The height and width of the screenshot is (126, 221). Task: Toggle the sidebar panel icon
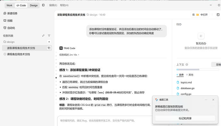click(43, 5)
